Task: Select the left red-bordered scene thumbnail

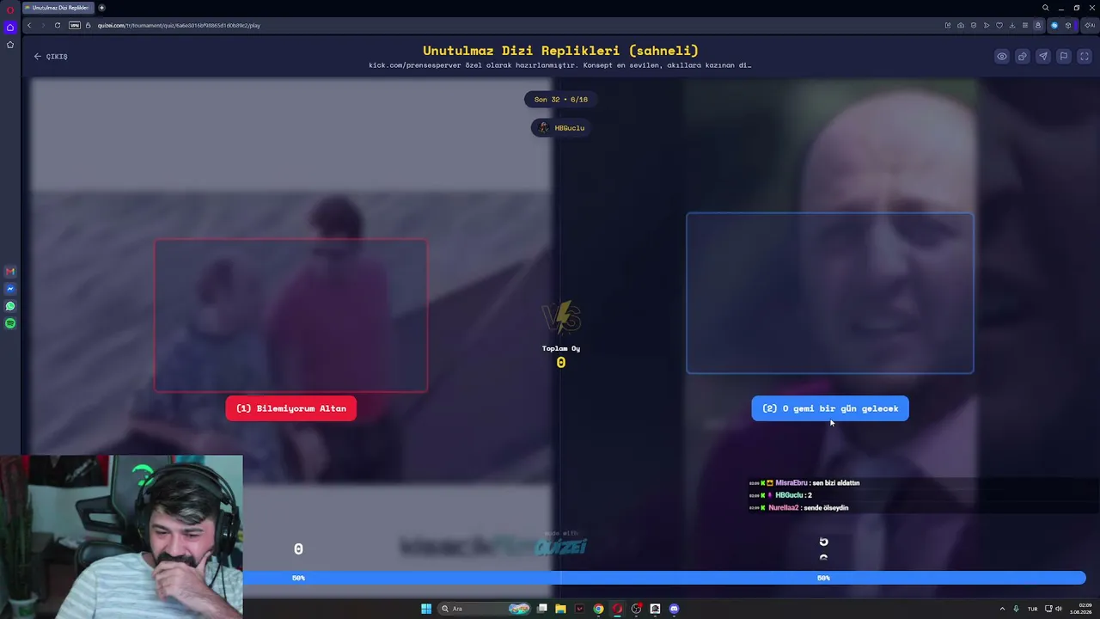Action: [x=291, y=316]
